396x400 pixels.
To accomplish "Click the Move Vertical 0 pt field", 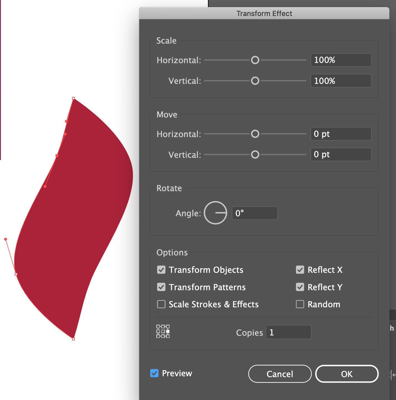I will click(x=341, y=154).
